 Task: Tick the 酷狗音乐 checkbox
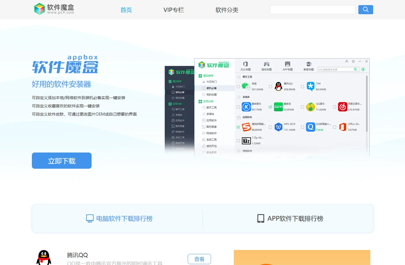click(x=238, y=107)
